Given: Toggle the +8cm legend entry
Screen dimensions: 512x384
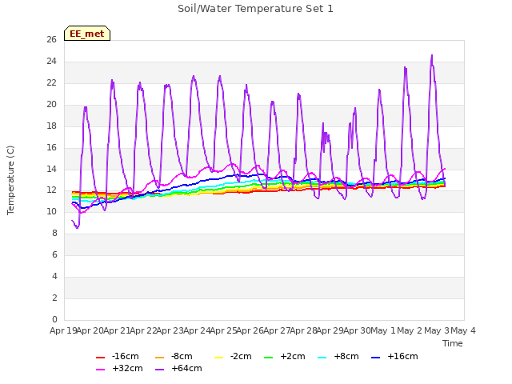Looking at the screenshot, I should pyautogui.click(x=338, y=356).
